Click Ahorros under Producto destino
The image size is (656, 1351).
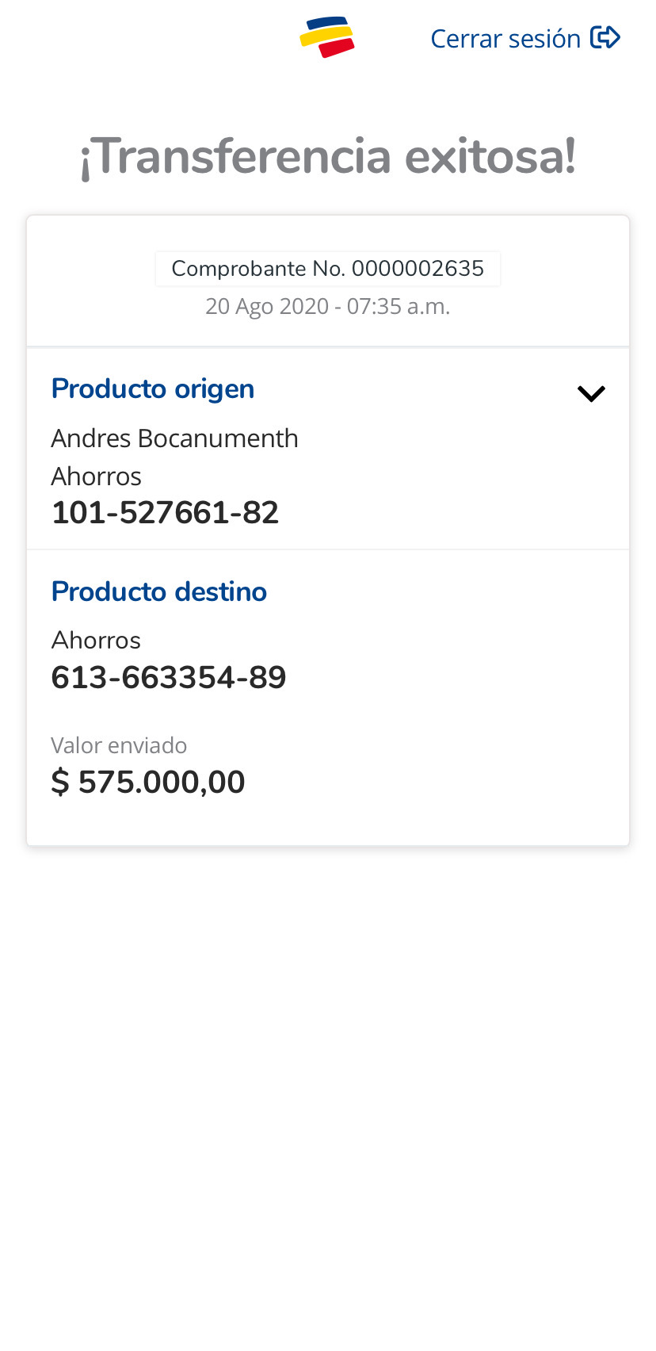coord(96,640)
